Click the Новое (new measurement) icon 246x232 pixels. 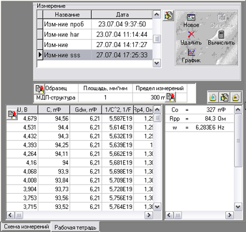[191, 18]
